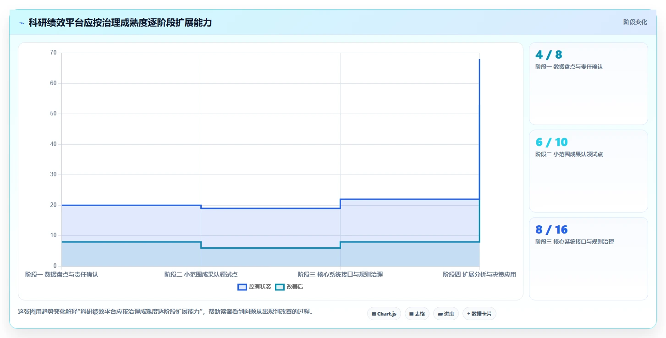Select the 数据卡片 tag

pos(479,314)
